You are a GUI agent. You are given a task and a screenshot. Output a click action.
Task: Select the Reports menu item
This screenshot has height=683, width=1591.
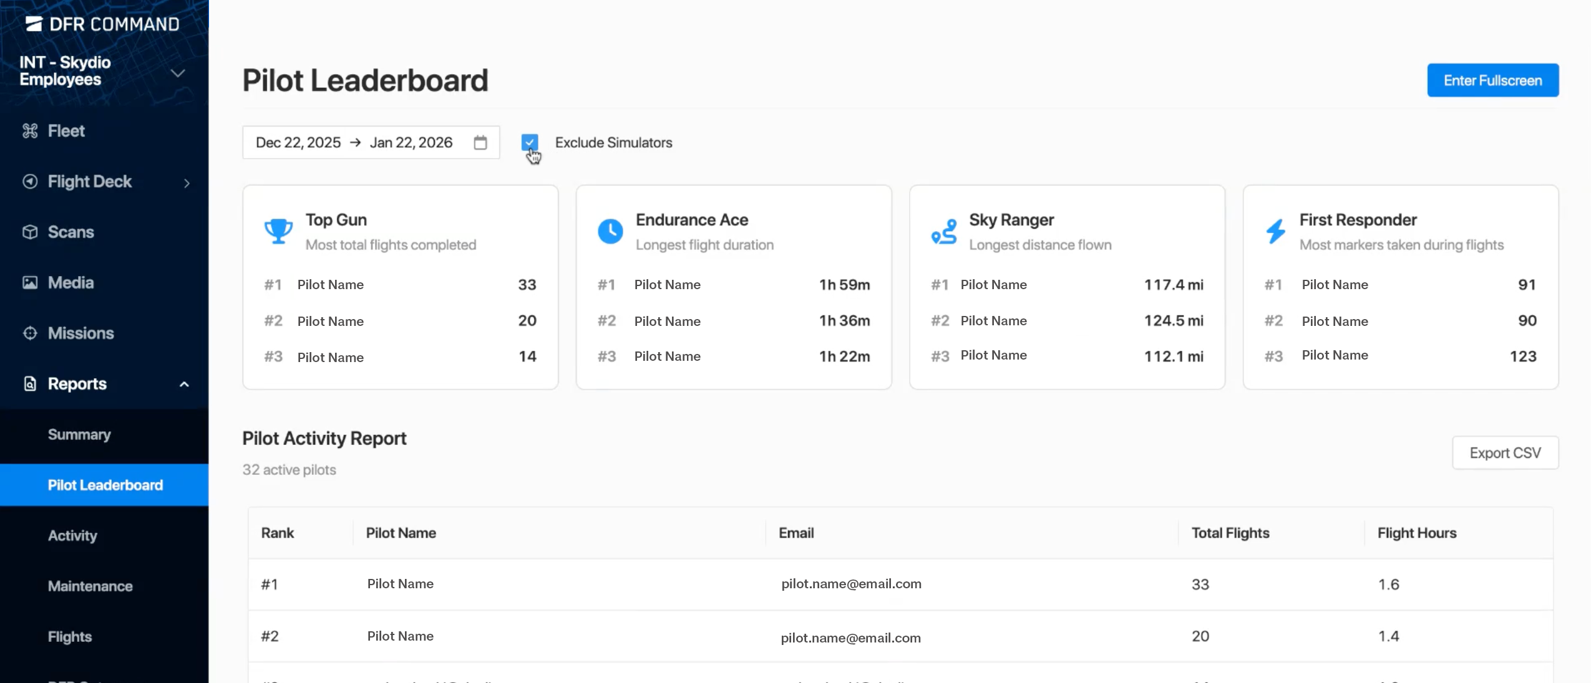[77, 383]
